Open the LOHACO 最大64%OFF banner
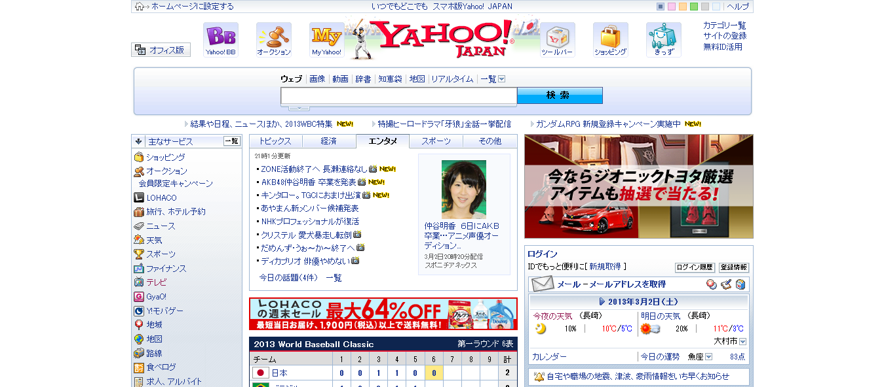The height and width of the screenshot is (387, 884). (383, 314)
